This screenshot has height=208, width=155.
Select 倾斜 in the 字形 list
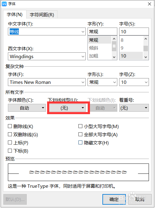[100, 48]
